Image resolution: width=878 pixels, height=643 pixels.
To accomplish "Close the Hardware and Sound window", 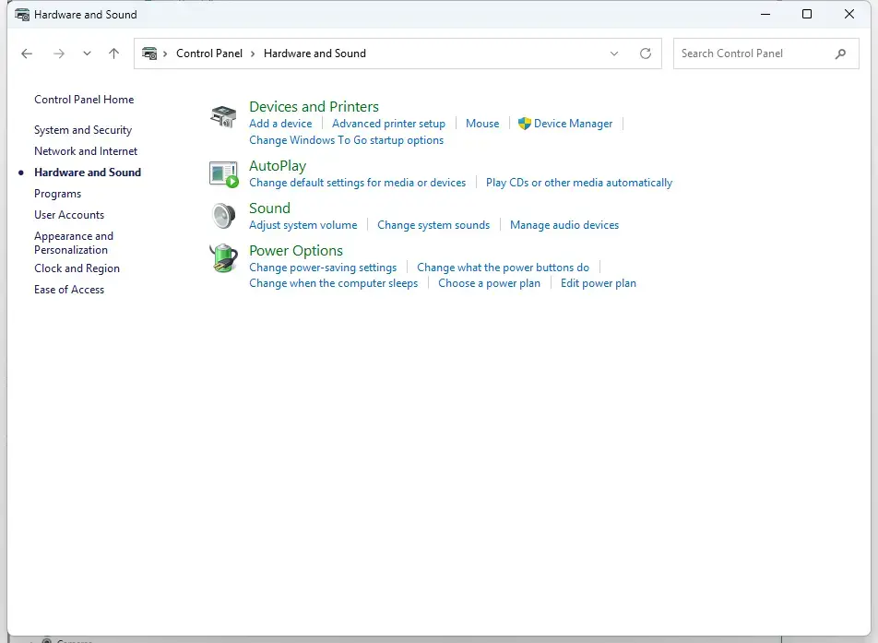I will pos(848,14).
